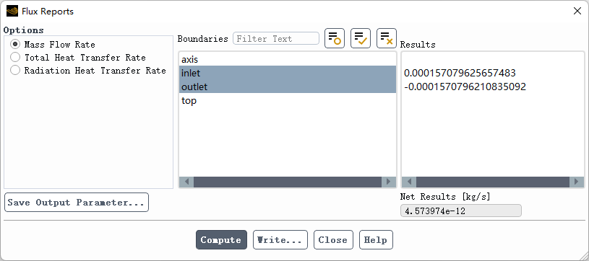
Task: Click the toggle tree view icon
Action: [x=335, y=38]
